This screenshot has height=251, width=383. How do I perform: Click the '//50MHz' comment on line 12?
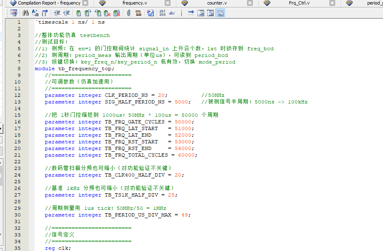(x=213, y=95)
